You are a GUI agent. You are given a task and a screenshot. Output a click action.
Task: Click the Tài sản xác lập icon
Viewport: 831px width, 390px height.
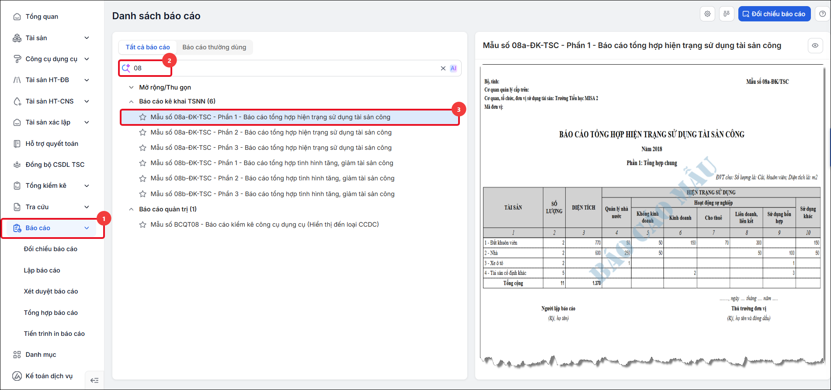(17, 122)
